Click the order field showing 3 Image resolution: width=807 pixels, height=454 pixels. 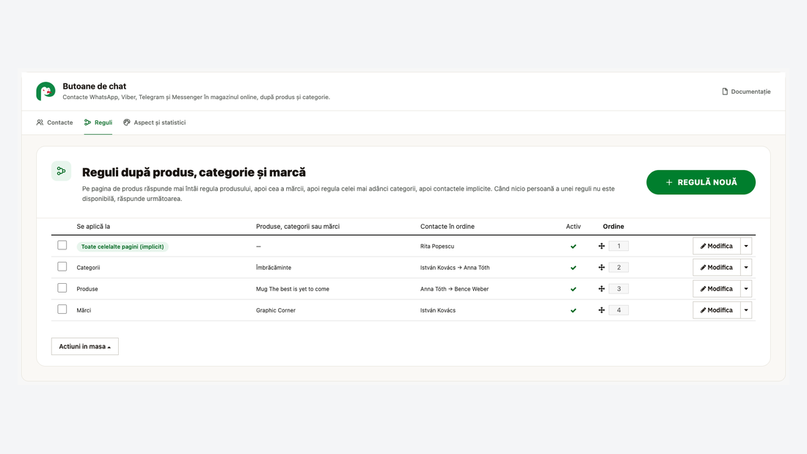618,289
